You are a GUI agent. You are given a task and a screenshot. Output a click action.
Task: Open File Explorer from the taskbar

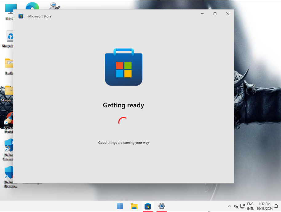pos(134,206)
